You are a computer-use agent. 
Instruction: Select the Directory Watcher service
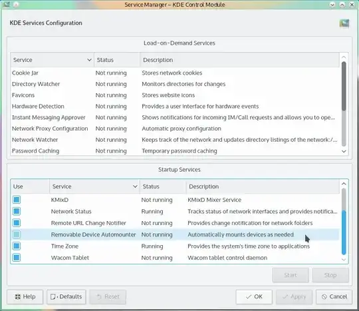(175, 84)
